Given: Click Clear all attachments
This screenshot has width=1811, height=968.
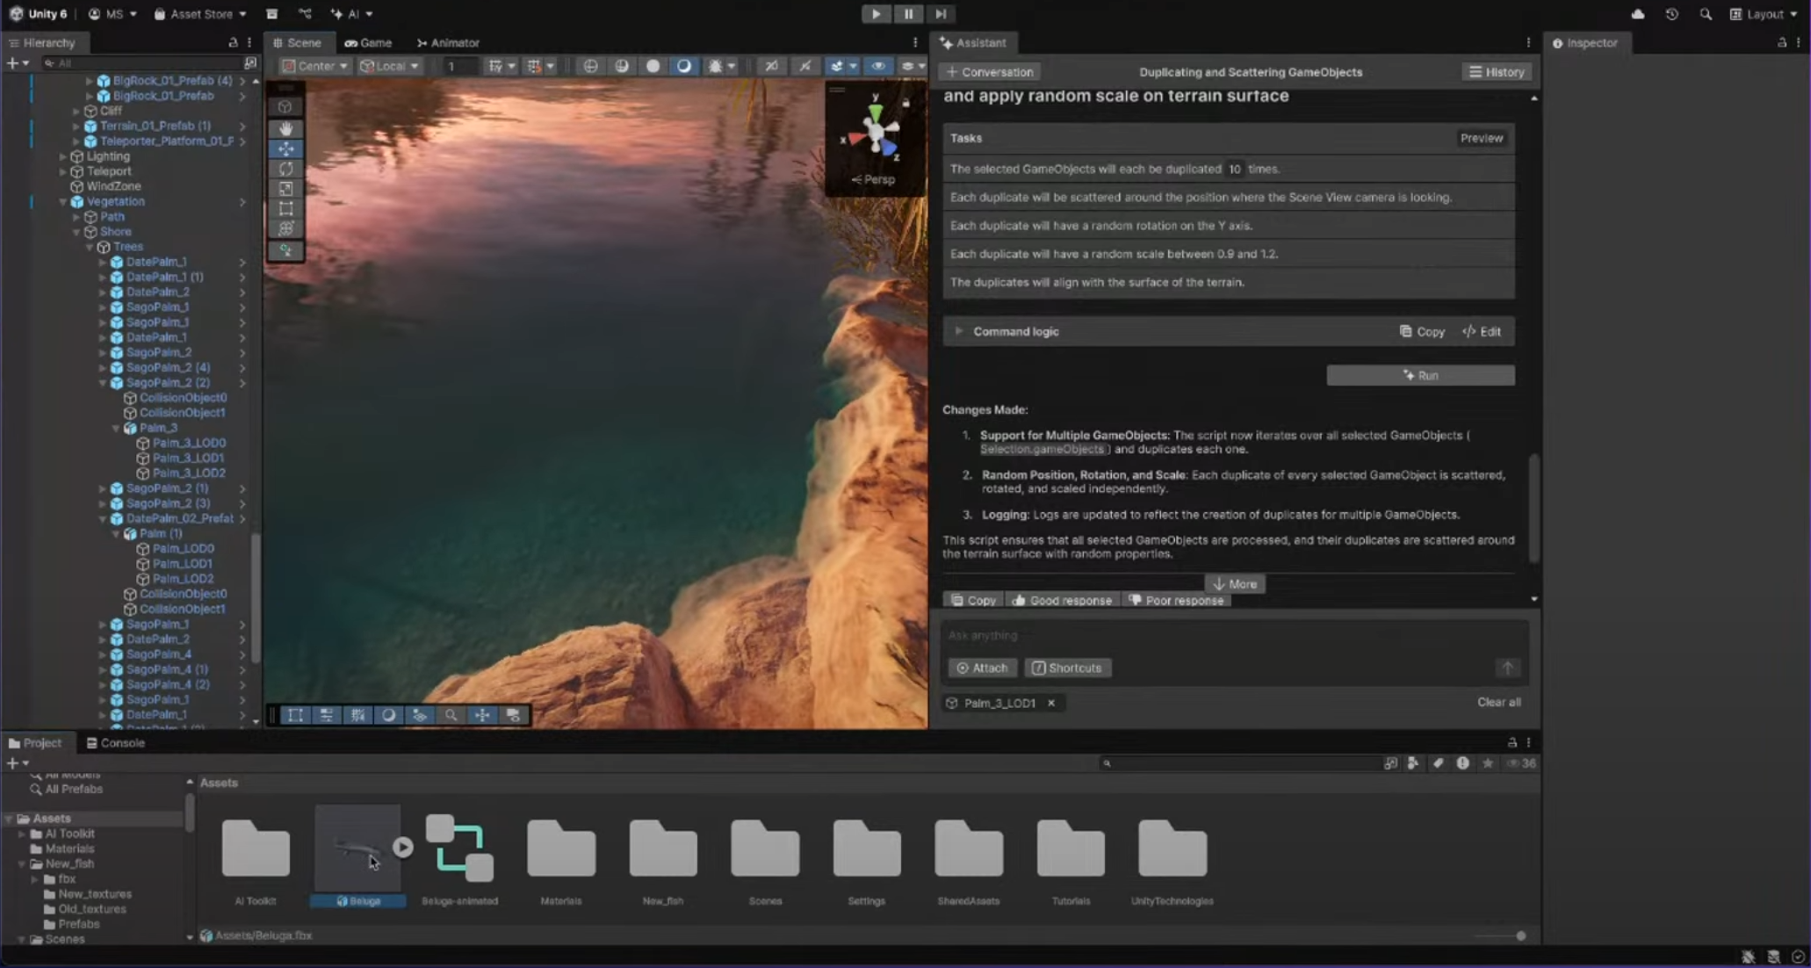Looking at the screenshot, I should (x=1498, y=702).
